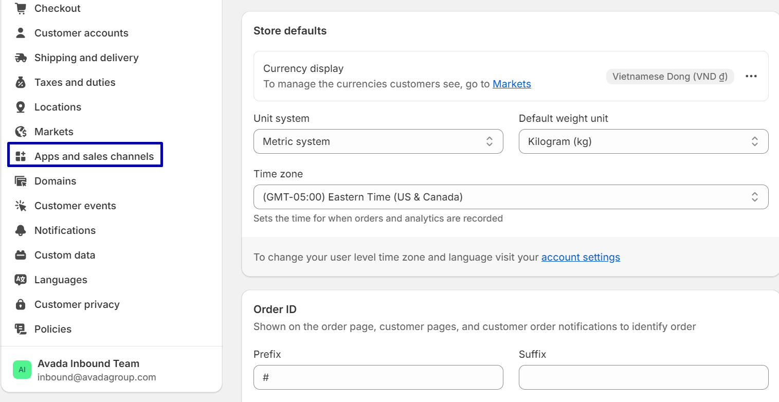Open the Time zone dropdown
This screenshot has width=779, height=402.
click(511, 197)
